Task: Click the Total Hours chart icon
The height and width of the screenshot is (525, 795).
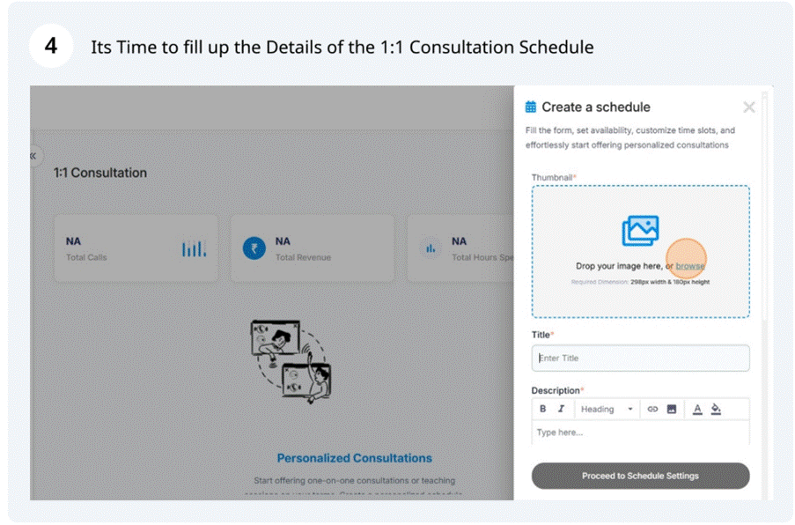Action: 431,248
